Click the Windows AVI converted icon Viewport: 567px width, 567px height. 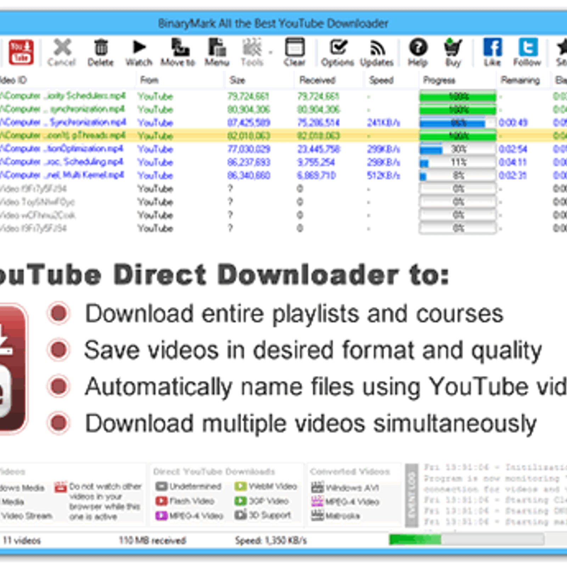pos(318,488)
